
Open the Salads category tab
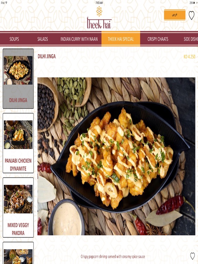tap(43, 39)
